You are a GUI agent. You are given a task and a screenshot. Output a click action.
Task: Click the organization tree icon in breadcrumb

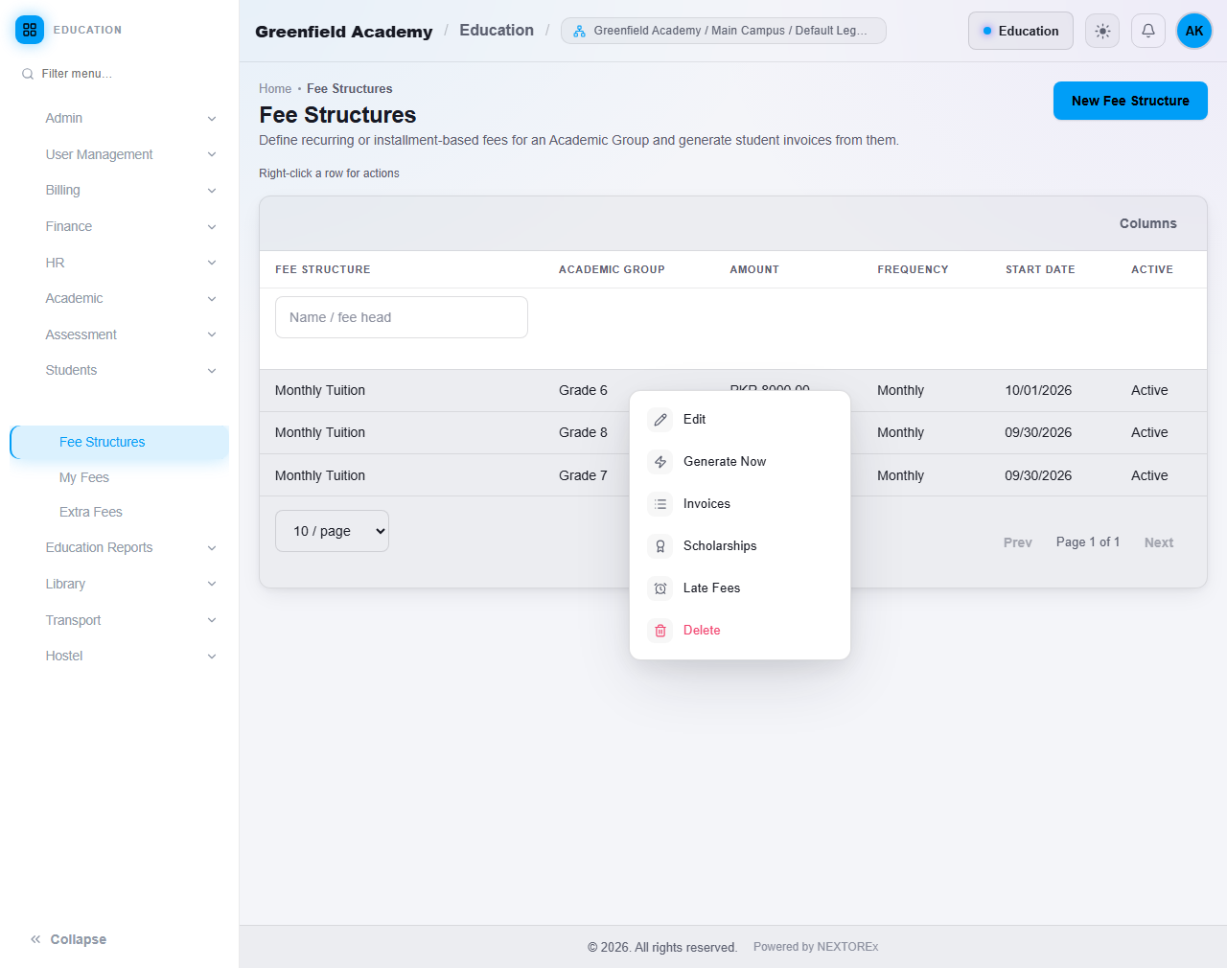(x=580, y=31)
